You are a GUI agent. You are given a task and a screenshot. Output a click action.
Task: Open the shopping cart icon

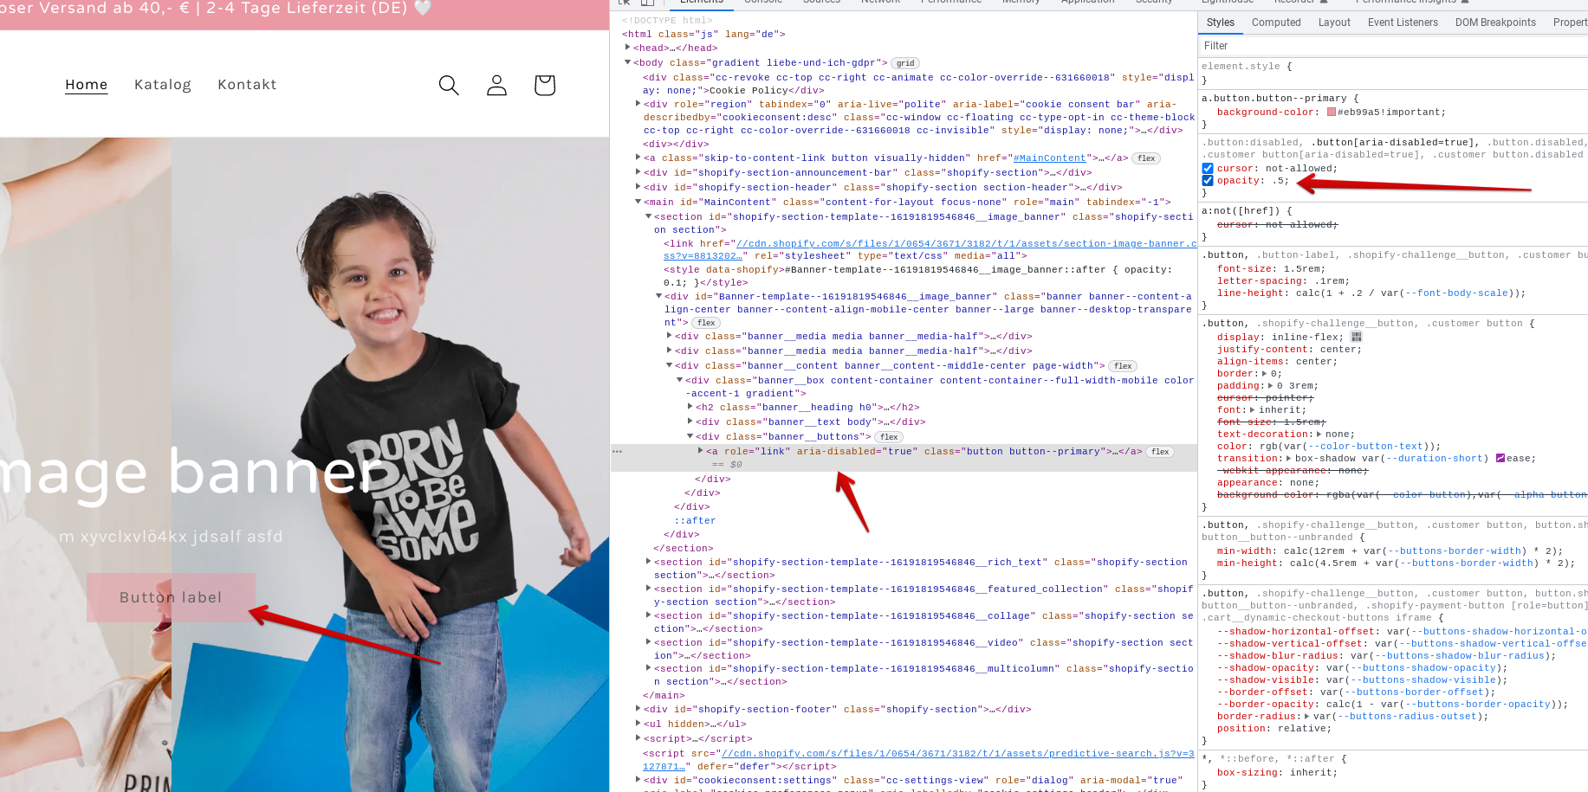click(x=545, y=85)
